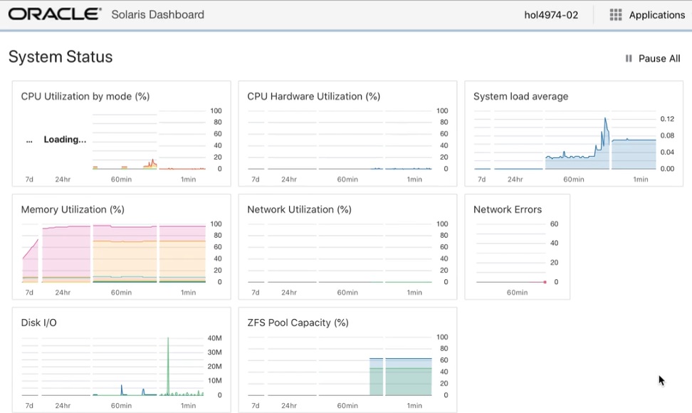Click the System Status heading
This screenshot has height=413, width=692.
pyautogui.click(x=60, y=57)
